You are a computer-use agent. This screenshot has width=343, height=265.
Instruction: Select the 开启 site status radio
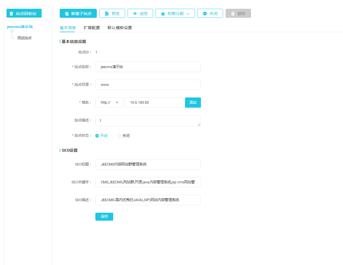pyautogui.click(x=97, y=136)
